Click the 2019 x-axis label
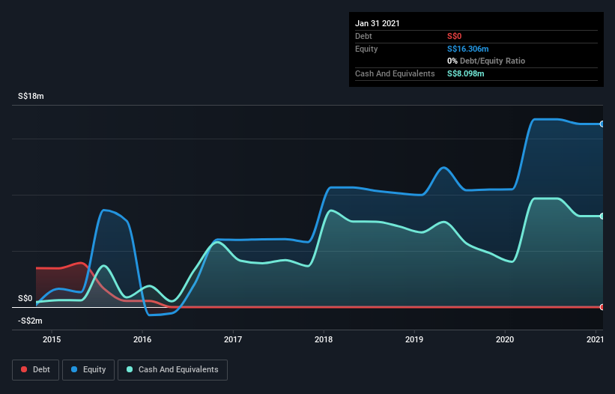The height and width of the screenshot is (394, 615). tap(414, 339)
